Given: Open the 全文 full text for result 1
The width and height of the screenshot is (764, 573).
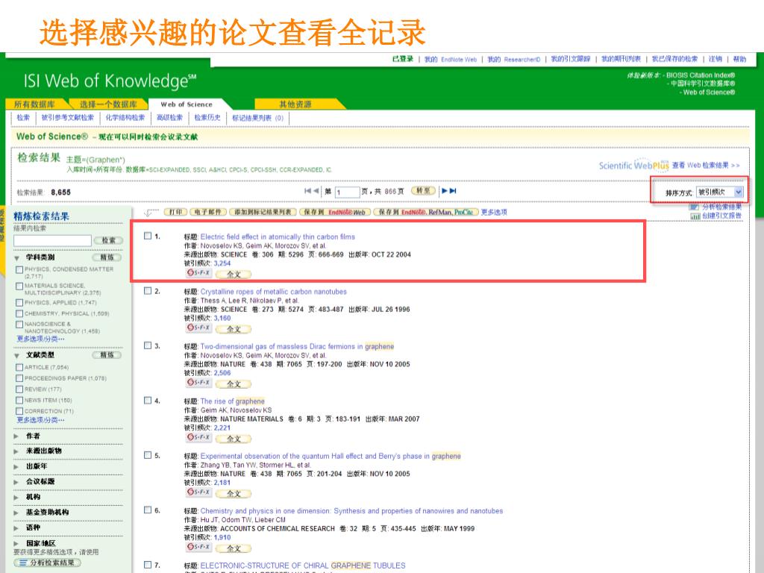Looking at the screenshot, I should click(234, 275).
